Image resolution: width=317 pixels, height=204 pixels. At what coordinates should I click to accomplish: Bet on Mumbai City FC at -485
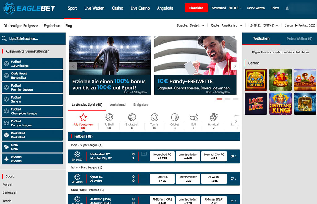(214, 156)
